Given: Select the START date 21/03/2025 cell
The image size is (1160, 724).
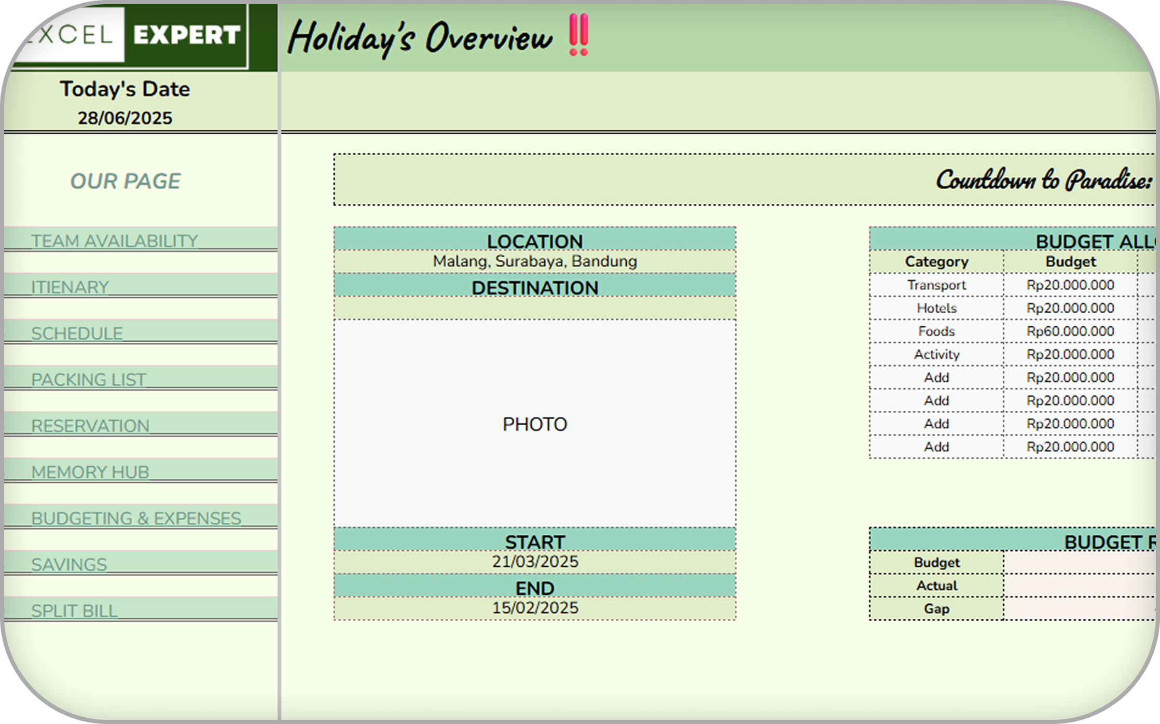Looking at the screenshot, I should [534, 562].
